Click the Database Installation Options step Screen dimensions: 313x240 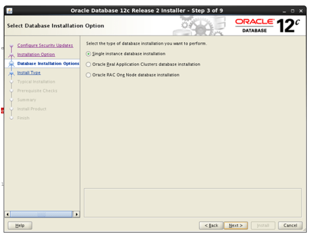[x=47, y=64]
